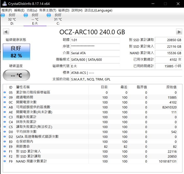Click the 15536 GB NAND writes value

pyautogui.click(x=169, y=53)
